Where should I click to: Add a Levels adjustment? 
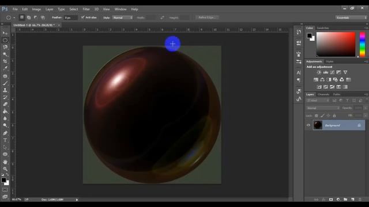click(x=325, y=72)
